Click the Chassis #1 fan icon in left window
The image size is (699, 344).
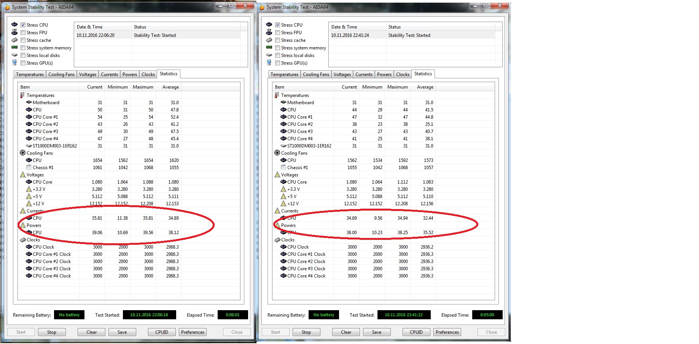pyautogui.click(x=29, y=167)
